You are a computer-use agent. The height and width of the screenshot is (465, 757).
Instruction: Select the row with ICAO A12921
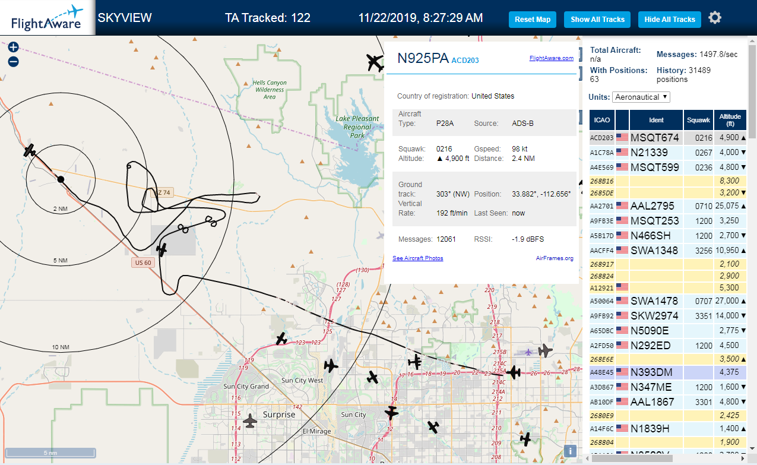[668, 288]
